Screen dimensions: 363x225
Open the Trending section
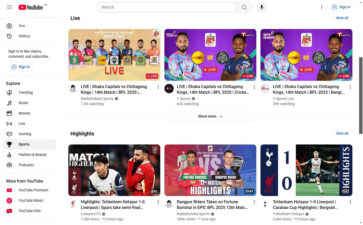(x=25, y=92)
